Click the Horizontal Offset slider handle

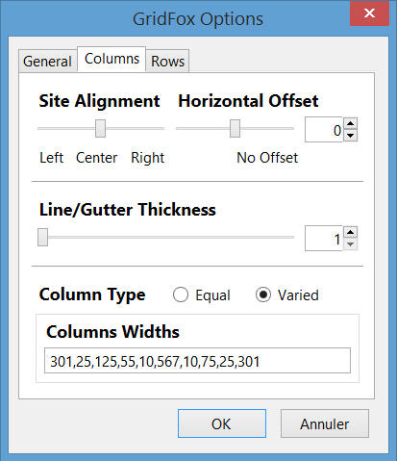pos(235,128)
